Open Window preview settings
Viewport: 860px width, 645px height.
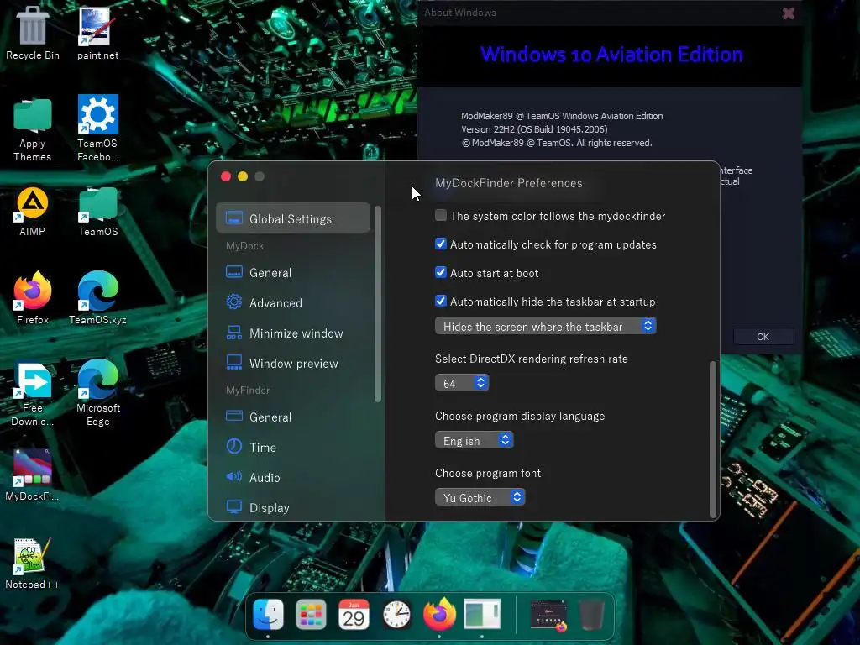tap(282, 363)
